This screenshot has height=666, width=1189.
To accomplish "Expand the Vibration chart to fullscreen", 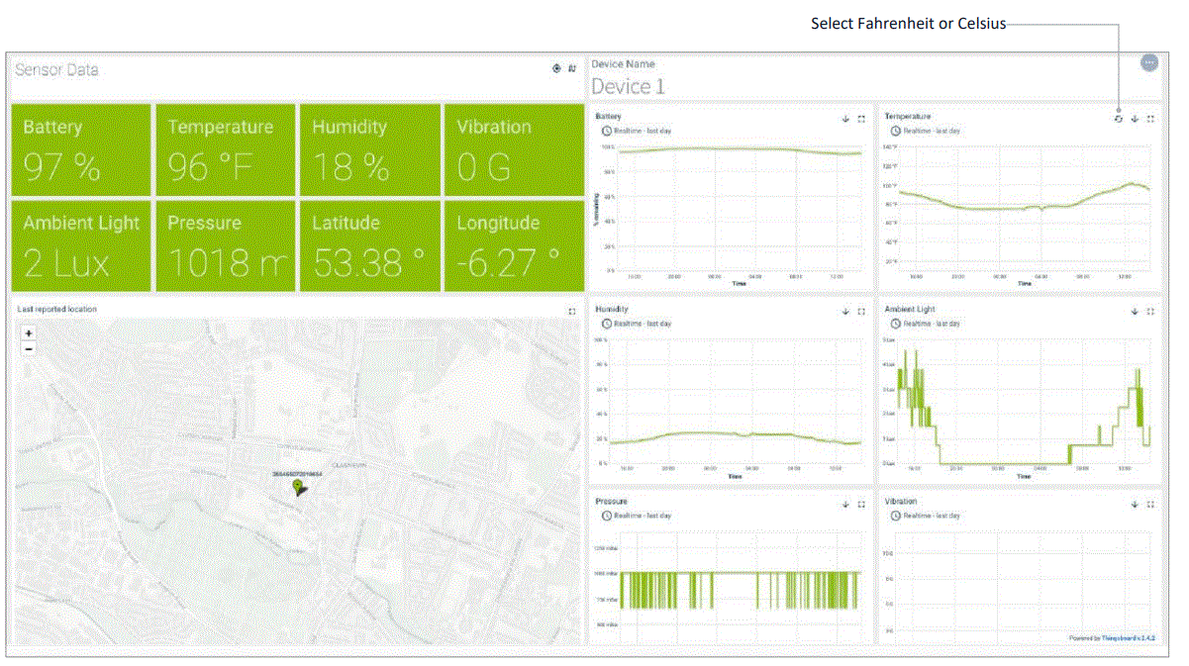I will pos(1150,504).
